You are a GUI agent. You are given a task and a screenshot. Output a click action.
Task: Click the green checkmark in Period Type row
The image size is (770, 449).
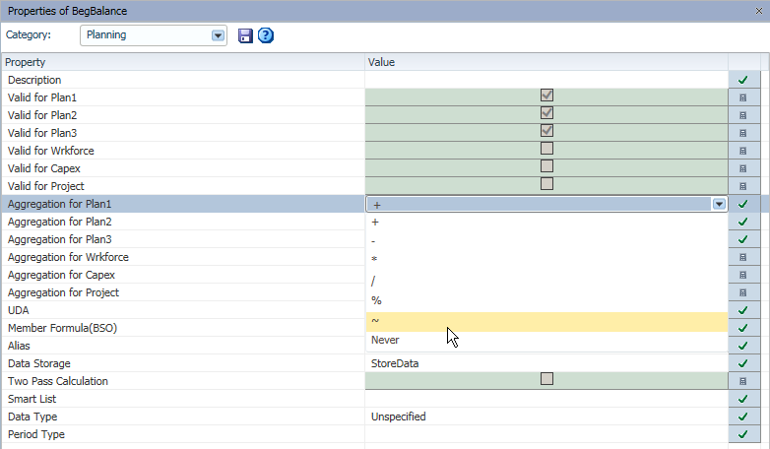743,434
